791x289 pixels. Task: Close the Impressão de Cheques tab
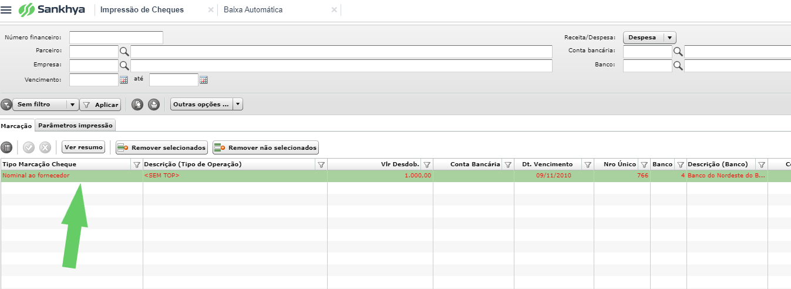[211, 10]
